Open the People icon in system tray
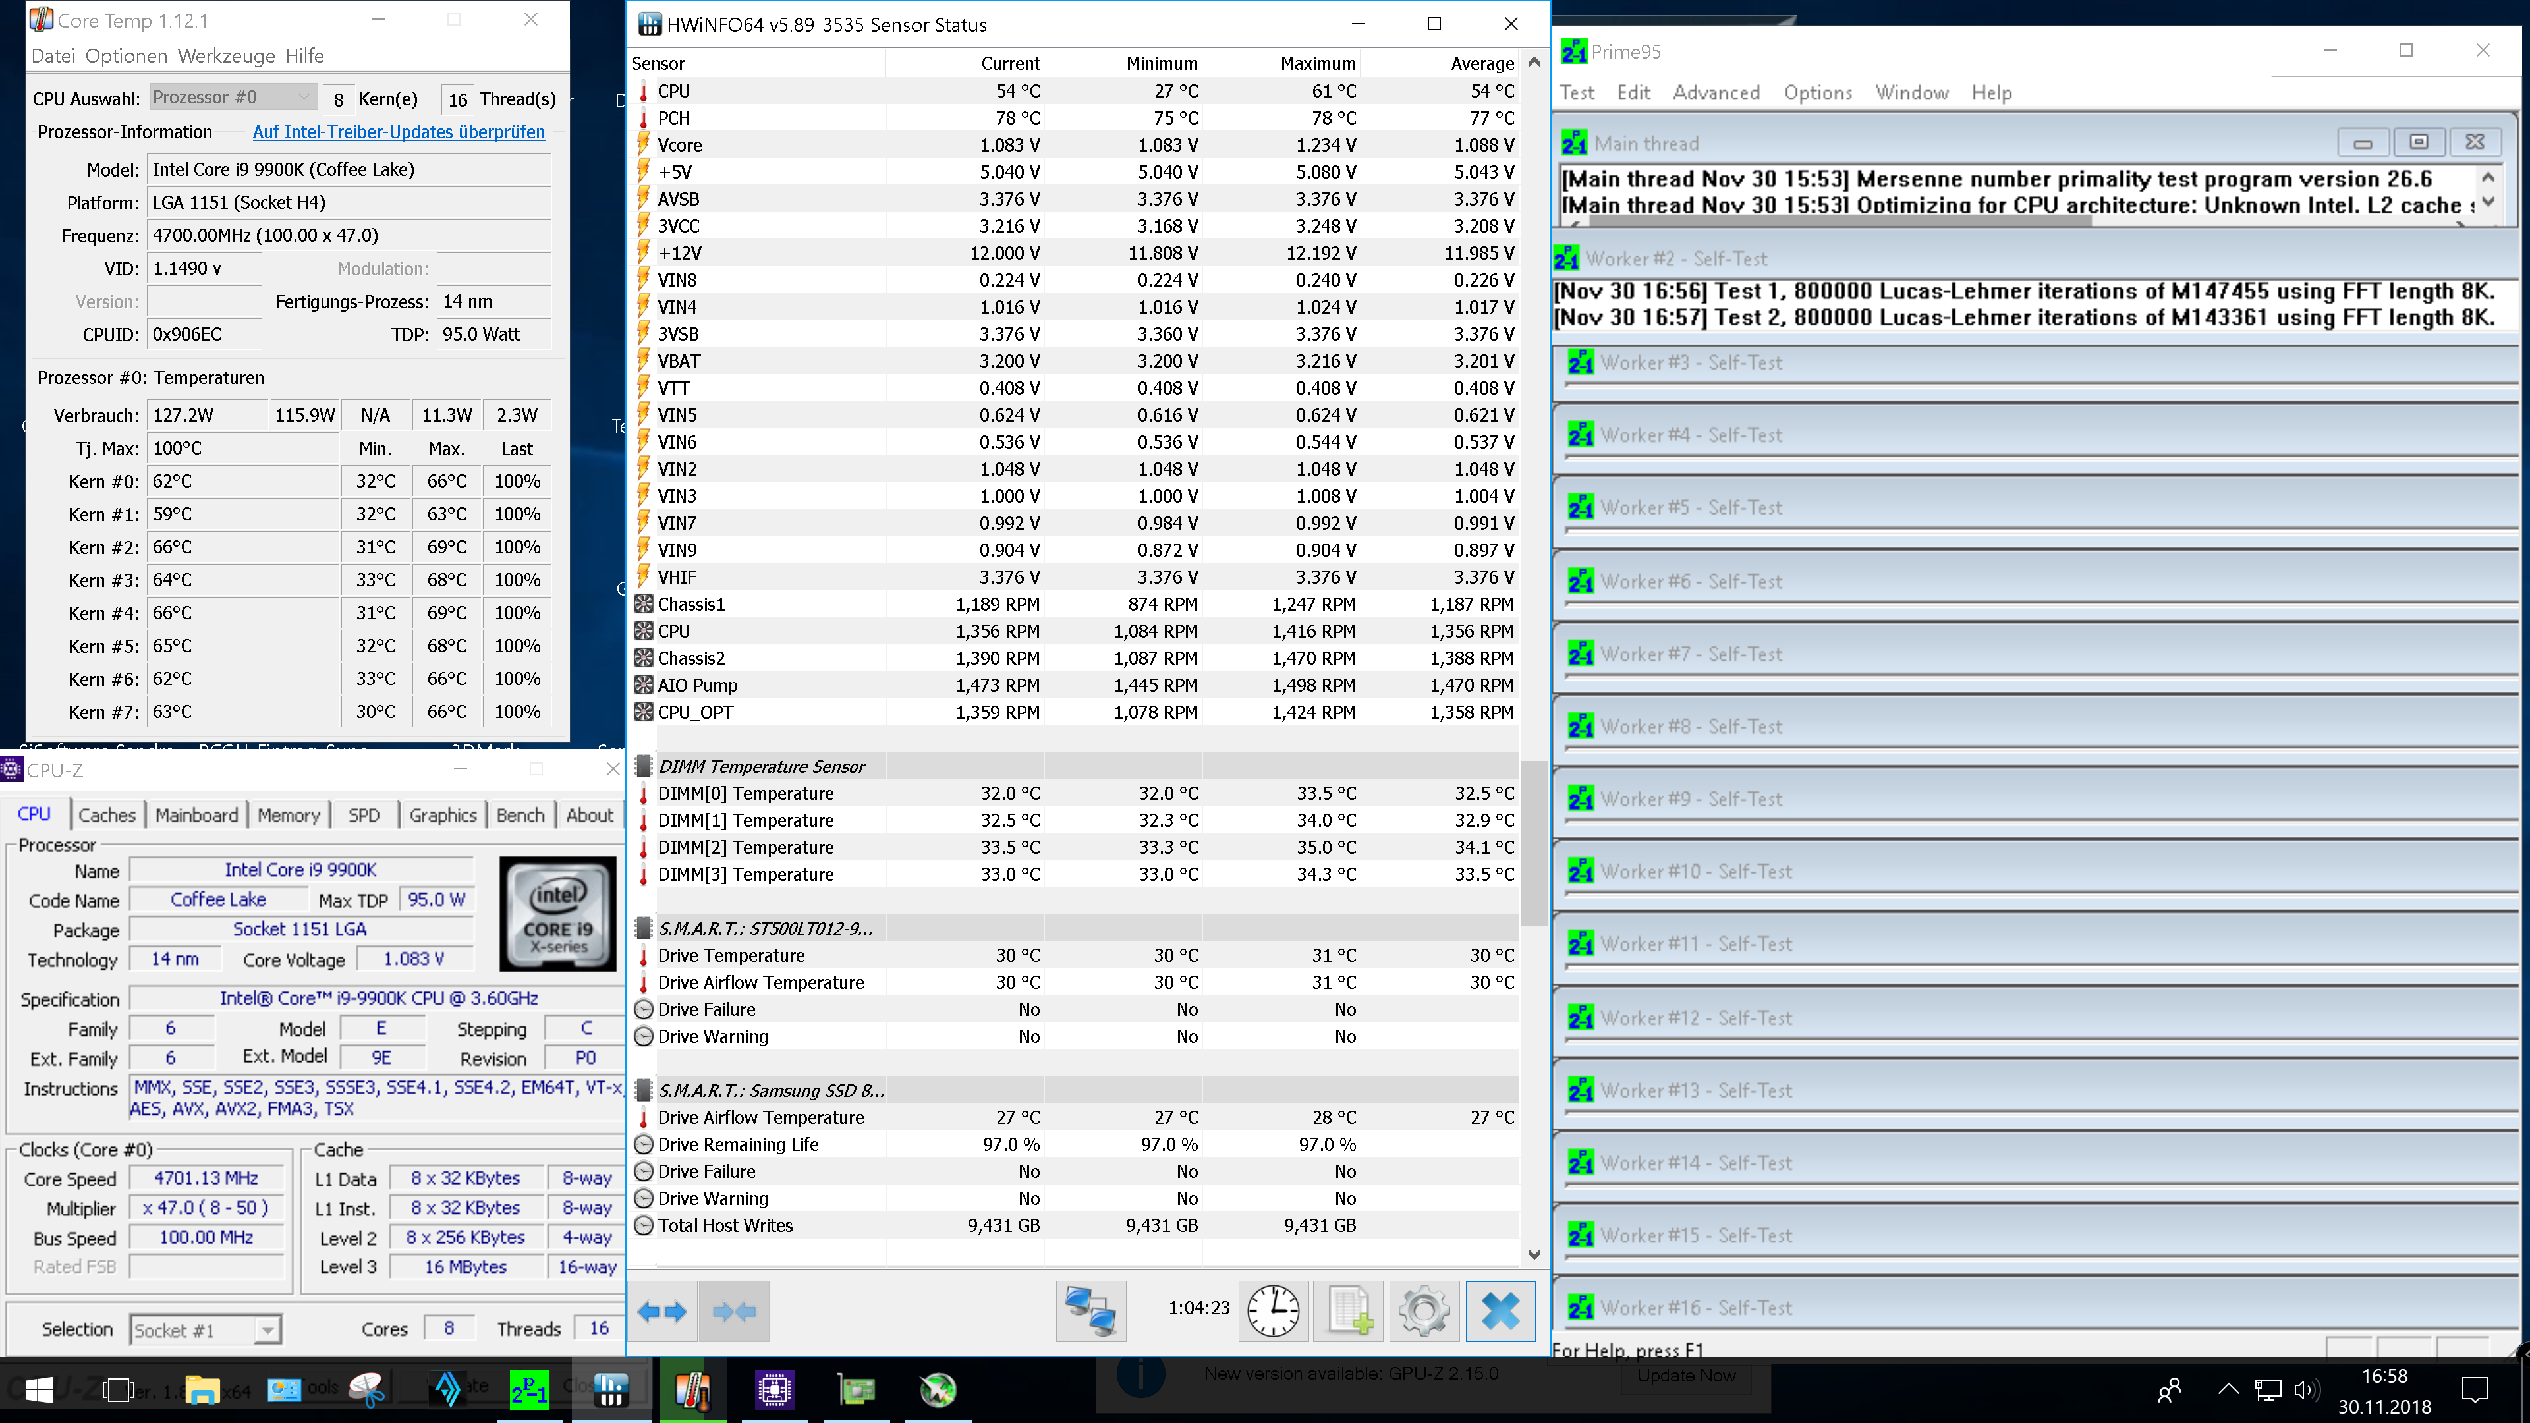 (x=2168, y=1389)
